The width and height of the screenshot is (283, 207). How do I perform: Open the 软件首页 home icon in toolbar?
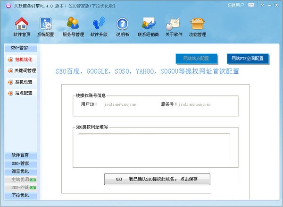click(22, 24)
